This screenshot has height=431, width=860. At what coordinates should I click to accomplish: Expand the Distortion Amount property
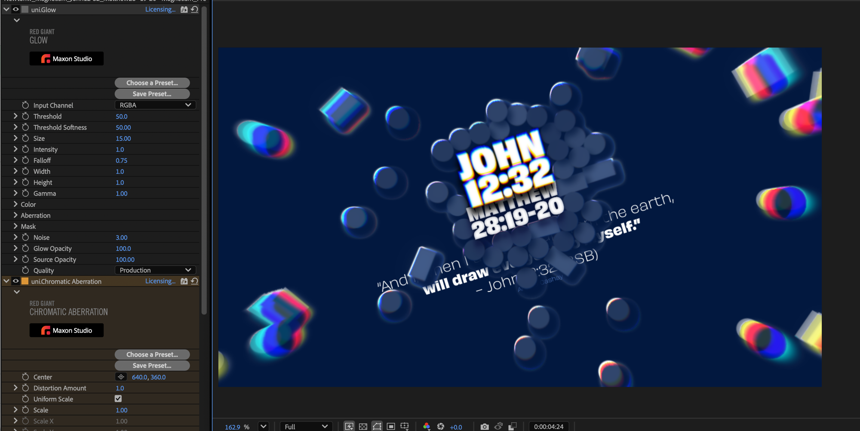click(x=15, y=388)
